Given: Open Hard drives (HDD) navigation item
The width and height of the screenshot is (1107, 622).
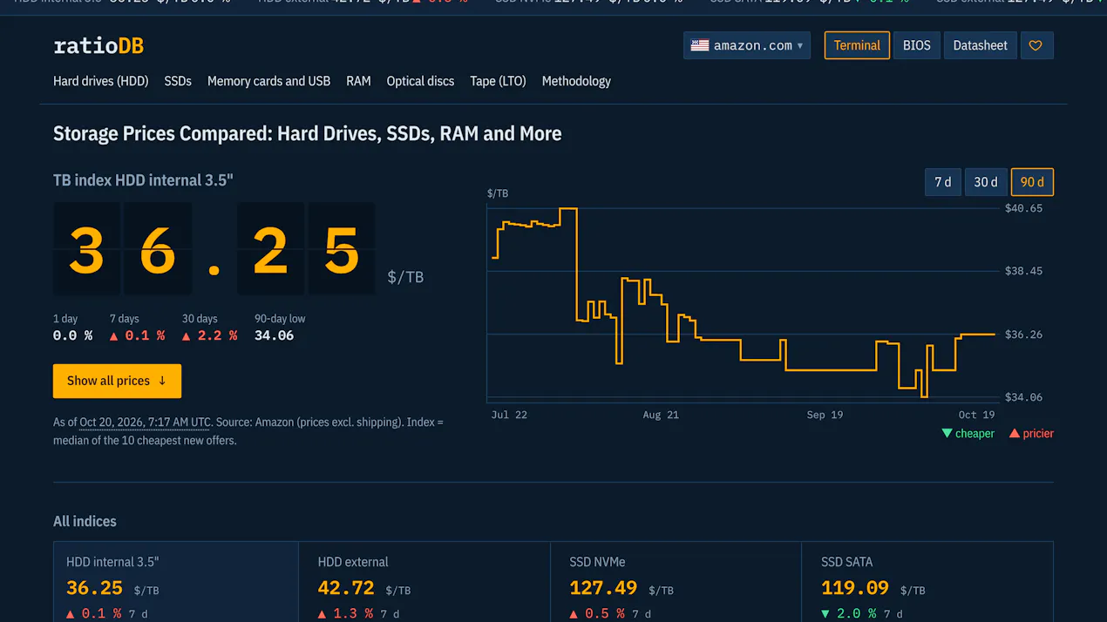Looking at the screenshot, I should point(101,81).
